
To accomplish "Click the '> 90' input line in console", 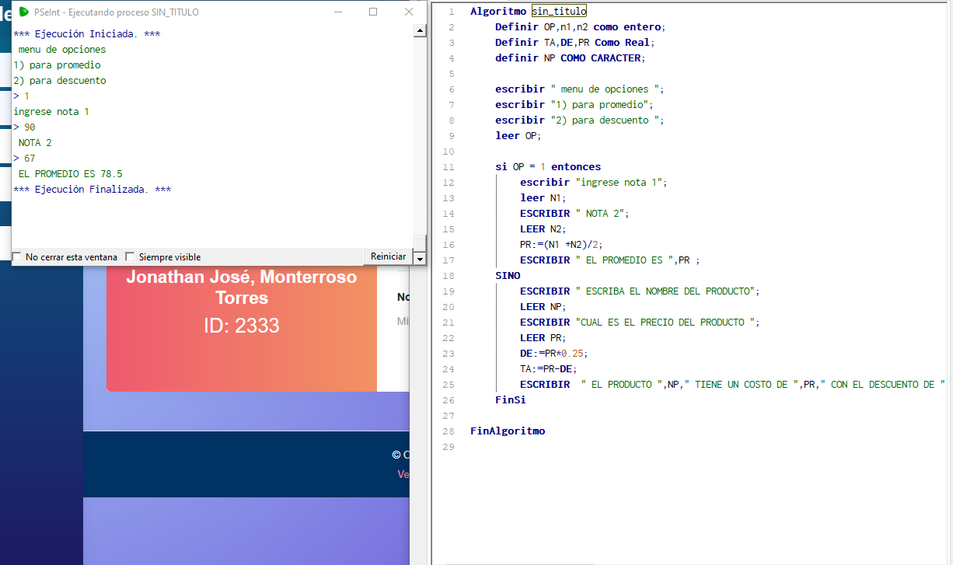I will tap(24, 127).
